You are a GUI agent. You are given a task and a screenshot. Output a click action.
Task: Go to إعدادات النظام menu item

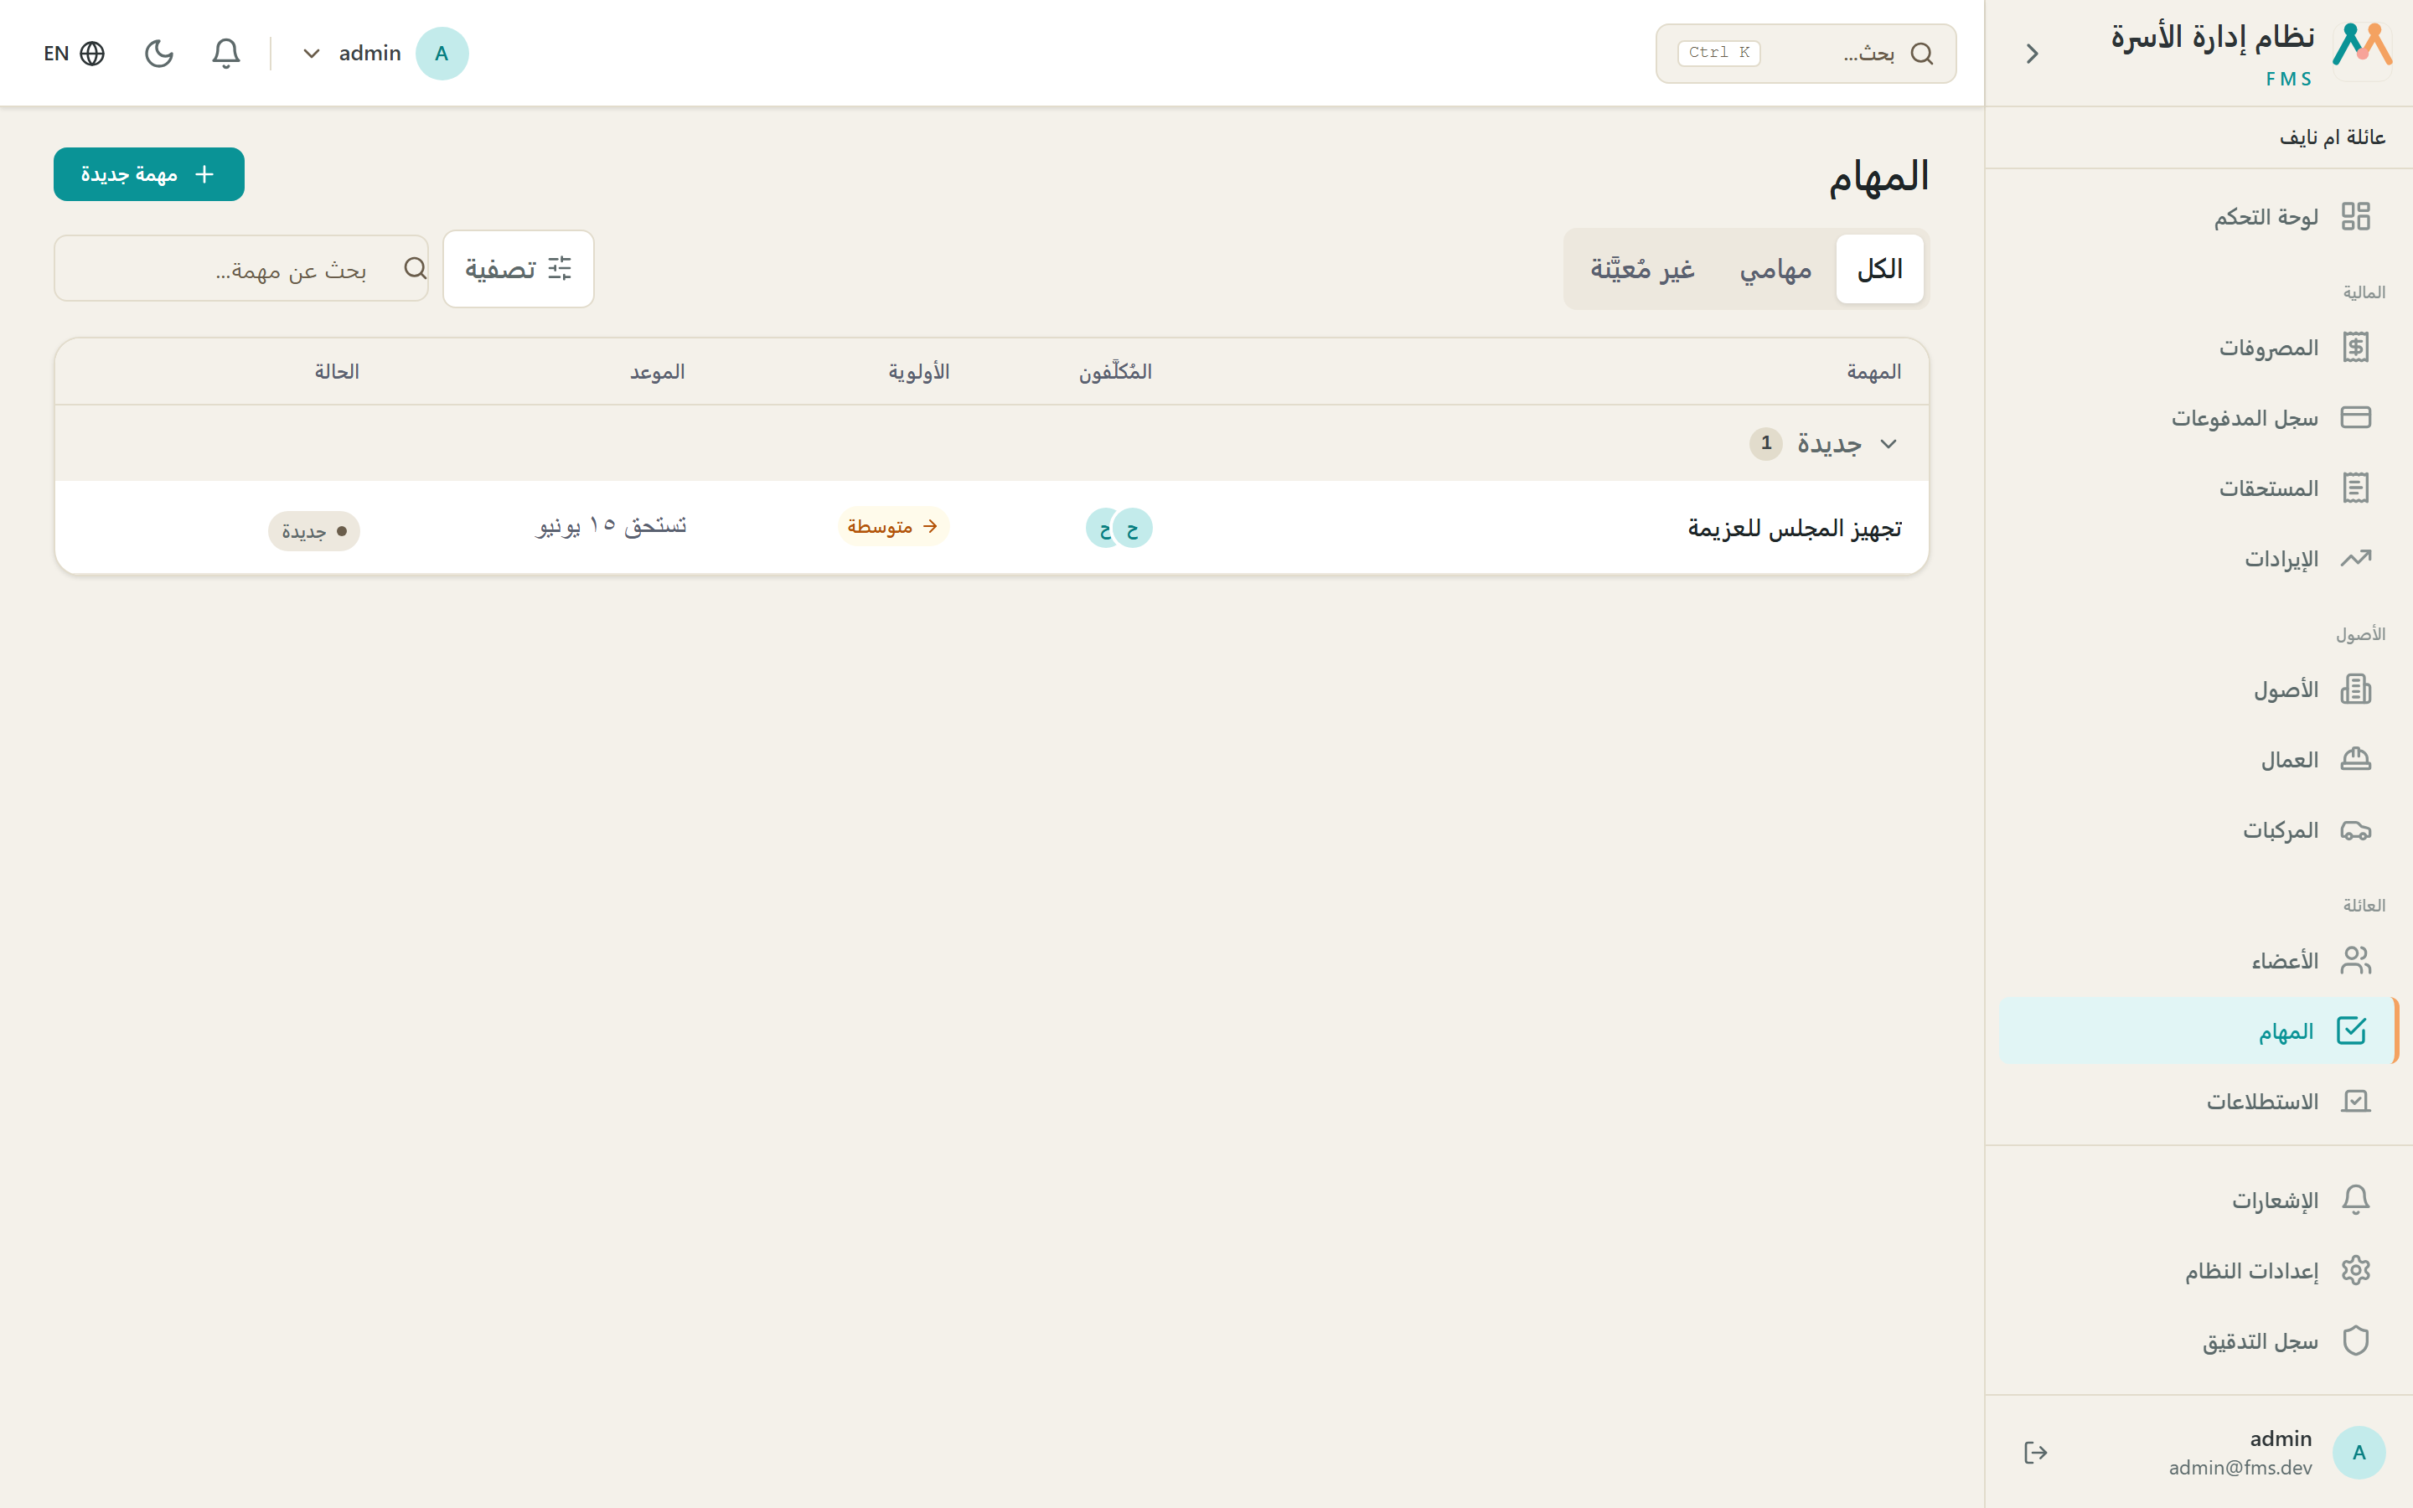2197,1271
